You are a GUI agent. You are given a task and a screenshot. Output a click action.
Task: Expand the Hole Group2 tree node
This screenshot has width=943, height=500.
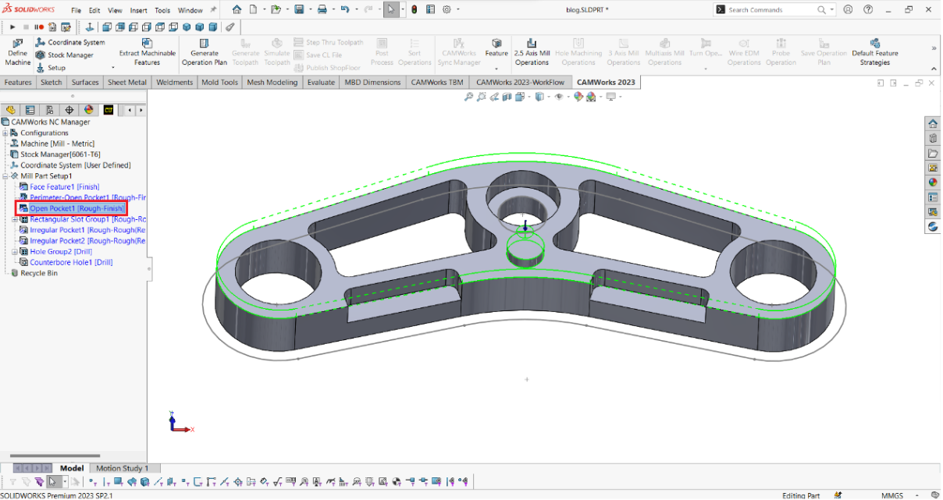click(15, 252)
